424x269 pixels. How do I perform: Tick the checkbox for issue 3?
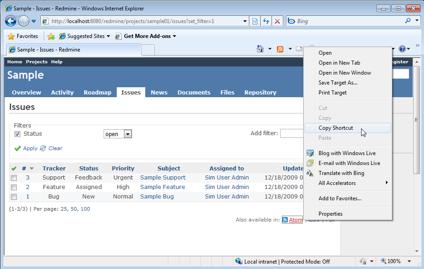tap(14, 178)
